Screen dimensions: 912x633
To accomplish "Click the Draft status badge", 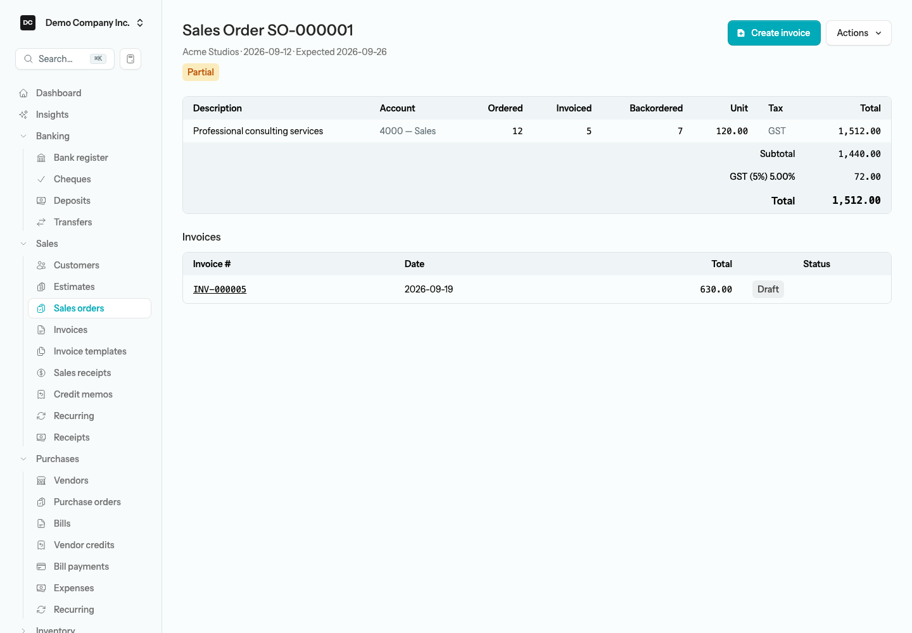I will 768,289.
